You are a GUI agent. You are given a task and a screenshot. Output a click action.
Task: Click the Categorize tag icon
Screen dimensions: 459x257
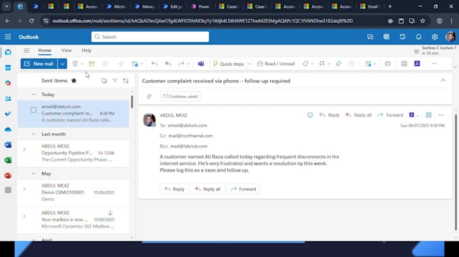pos(305,64)
